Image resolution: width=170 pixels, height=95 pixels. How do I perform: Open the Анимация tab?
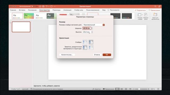[x=67, y=10]
